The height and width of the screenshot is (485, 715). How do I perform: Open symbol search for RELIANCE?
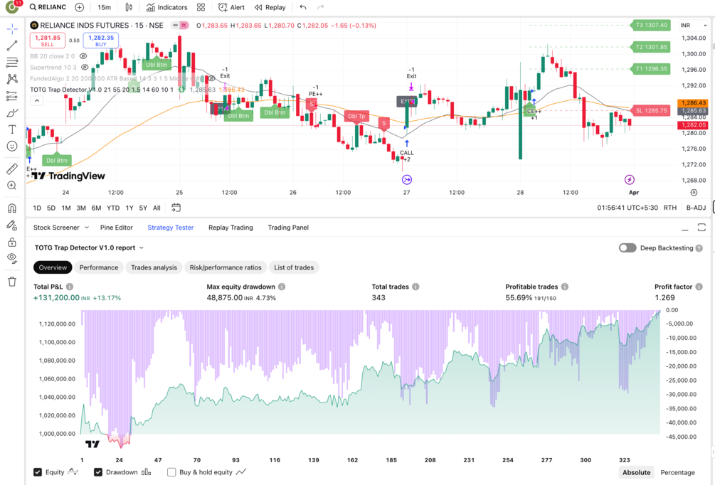[x=48, y=7]
